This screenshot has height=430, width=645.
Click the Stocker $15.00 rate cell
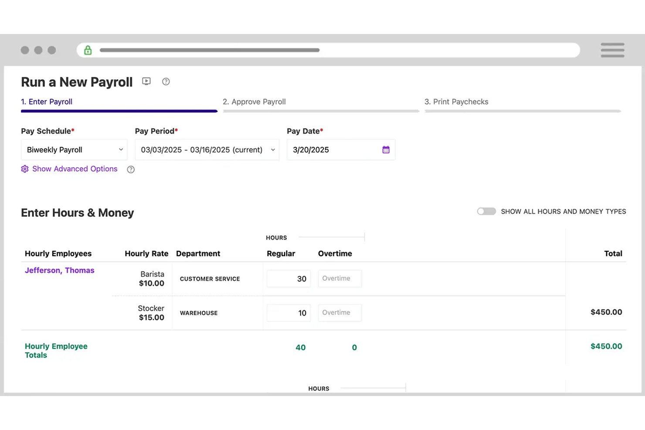(x=151, y=313)
